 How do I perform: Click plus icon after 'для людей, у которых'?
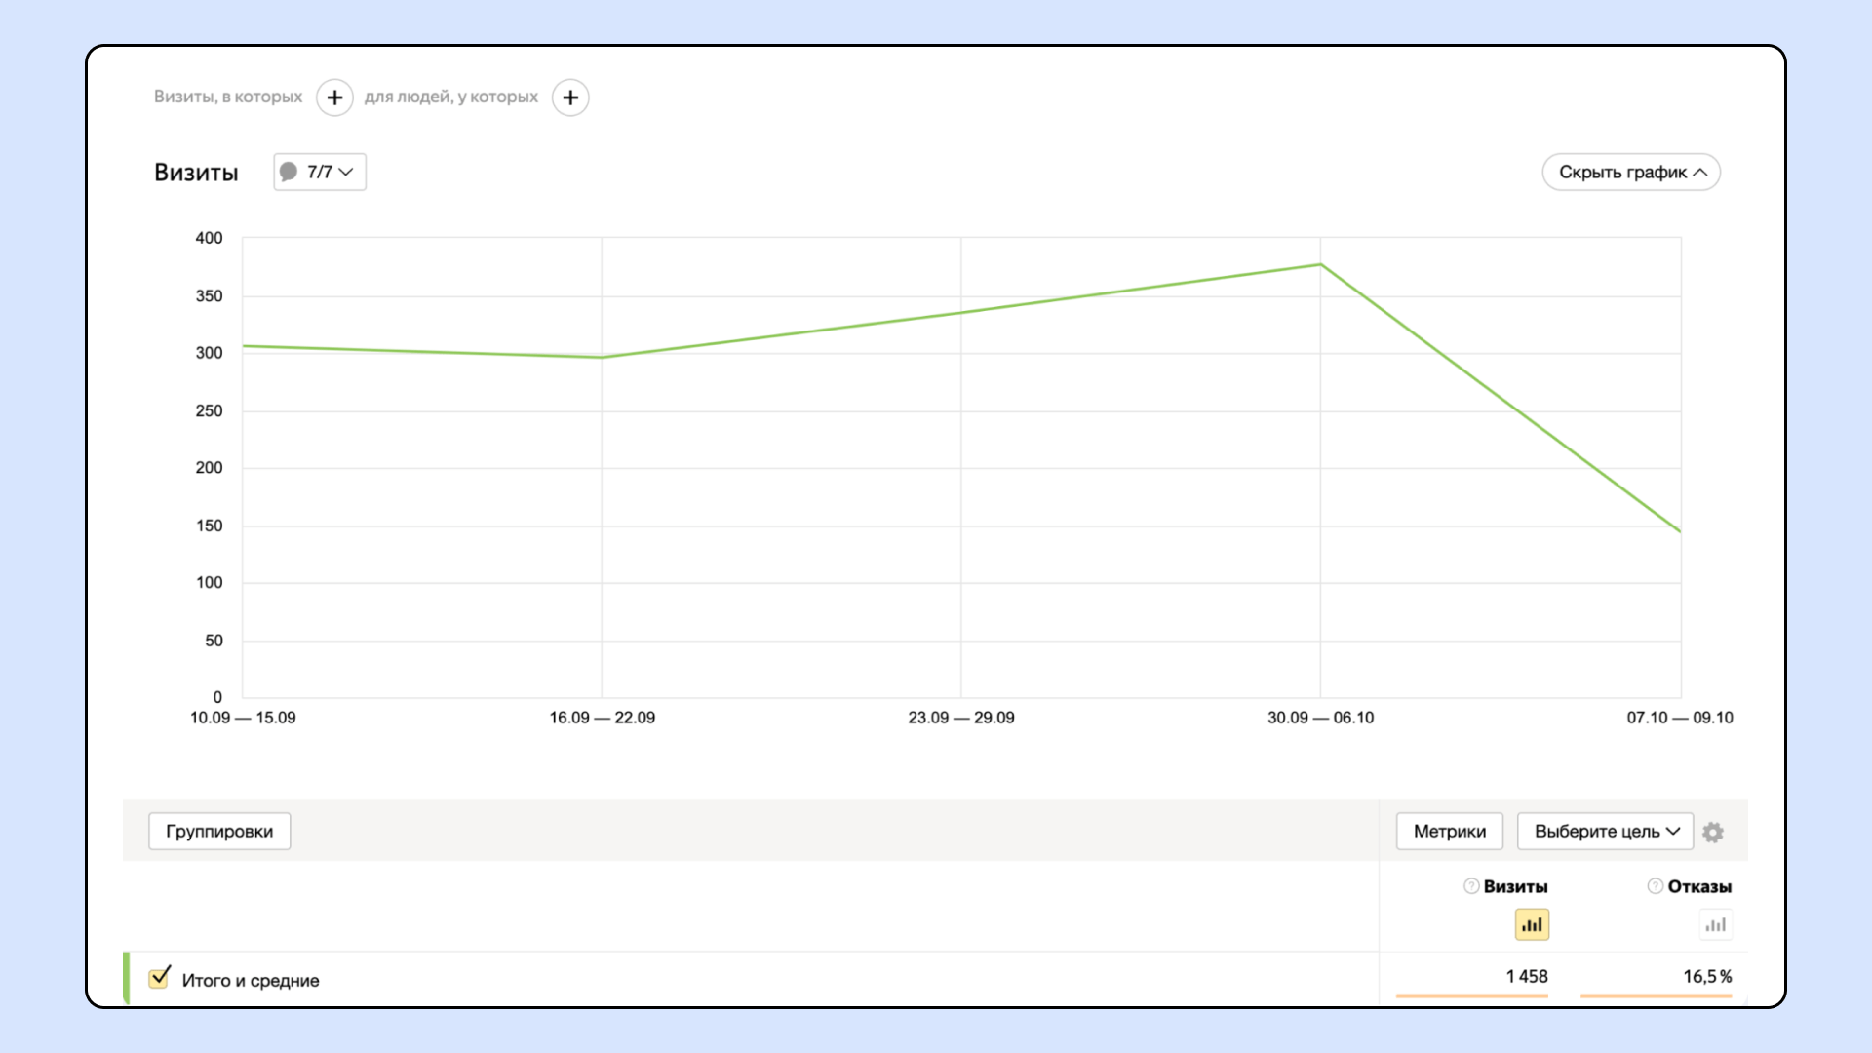tap(570, 97)
